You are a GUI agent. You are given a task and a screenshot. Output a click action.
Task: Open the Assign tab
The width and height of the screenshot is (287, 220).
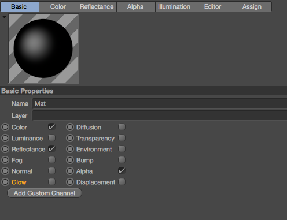click(x=252, y=7)
